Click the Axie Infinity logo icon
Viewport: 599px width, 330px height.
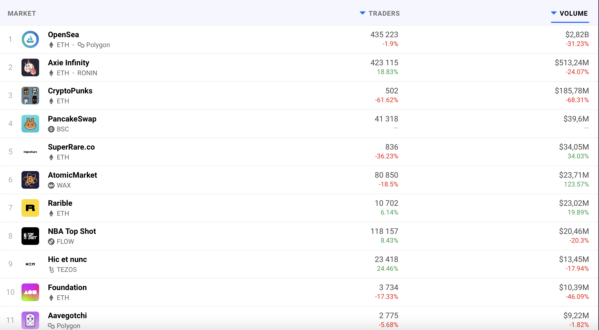tap(30, 67)
